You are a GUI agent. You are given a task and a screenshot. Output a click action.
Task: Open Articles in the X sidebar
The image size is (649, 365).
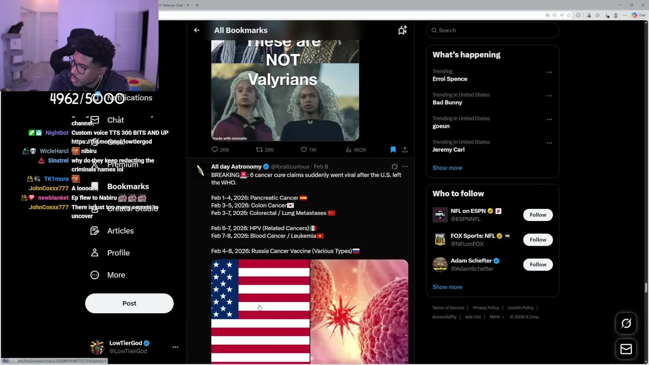pyautogui.click(x=112, y=231)
